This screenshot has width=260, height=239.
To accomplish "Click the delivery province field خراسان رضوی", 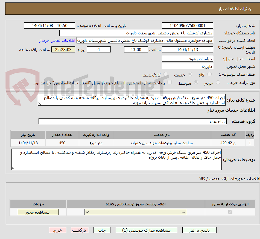I will [187, 59].
